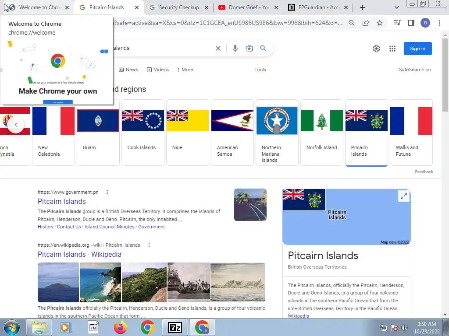Click the volume speaker tray icon
Image resolution: width=449 pixels, height=336 pixels.
(x=404, y=328)
